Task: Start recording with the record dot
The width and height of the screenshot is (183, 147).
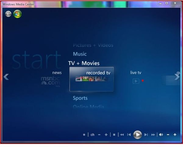Action: click(x=84, y=135)
